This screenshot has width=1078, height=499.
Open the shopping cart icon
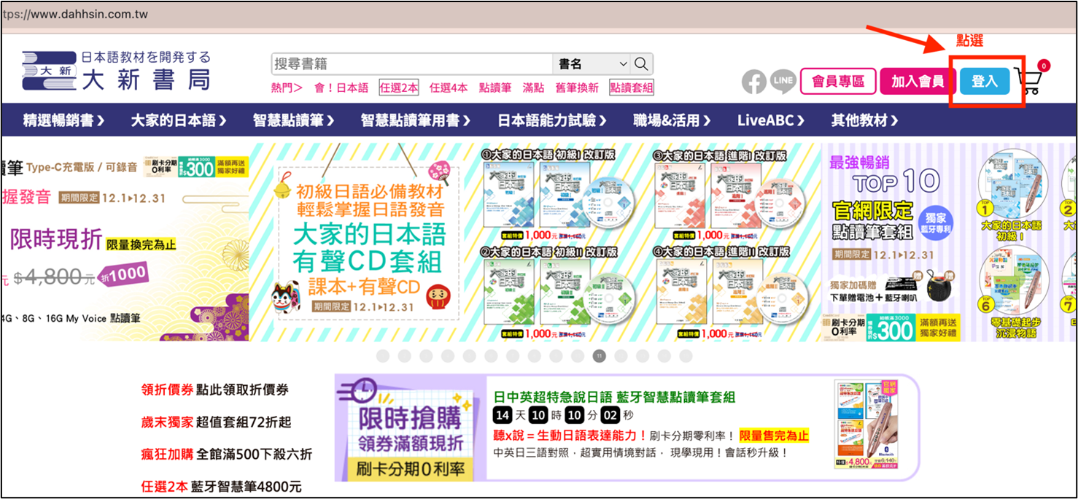1028,82
